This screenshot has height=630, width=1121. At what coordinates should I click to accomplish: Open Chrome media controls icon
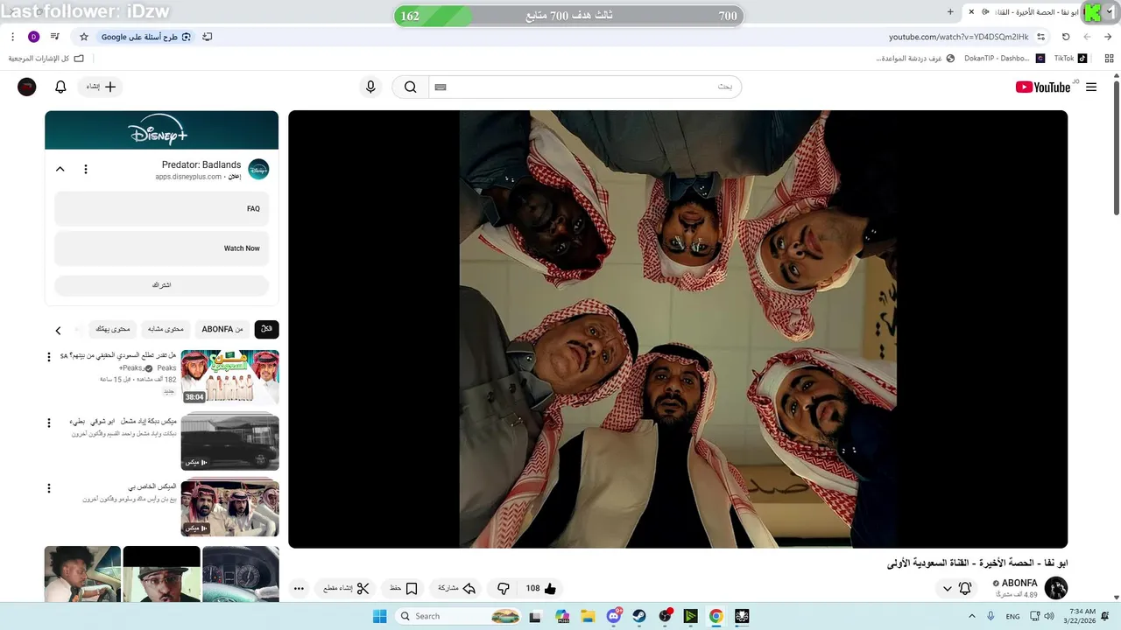pyautogui.click(x=54, y=37)
